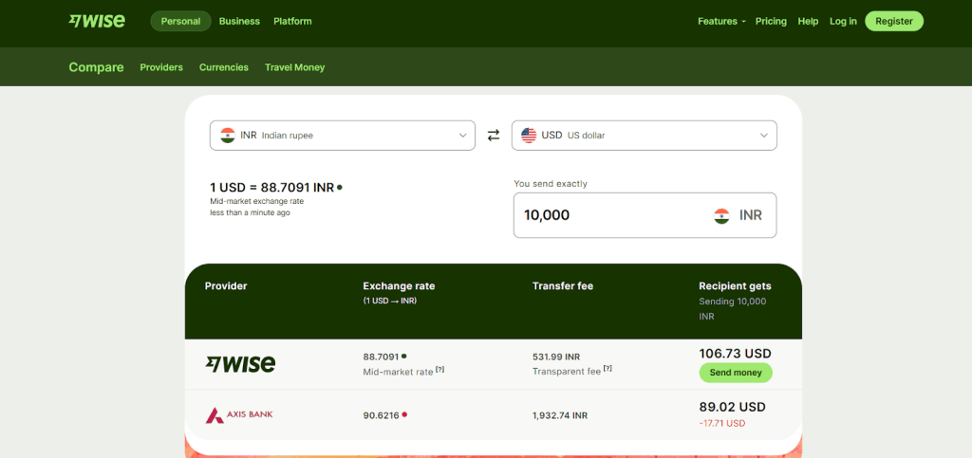Click the Log in link
The image size is (972, 458).
(843, 21)
